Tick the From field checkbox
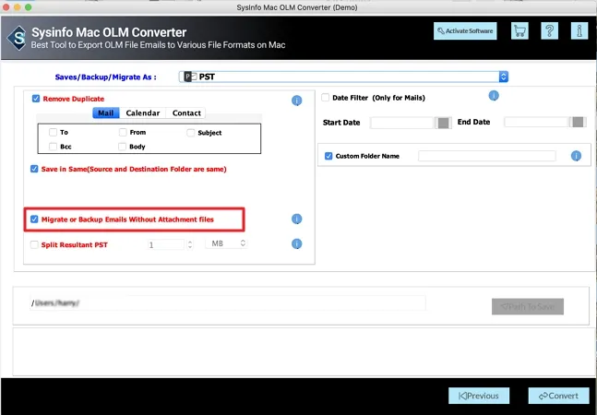This screenshot has height=415, width=597. click(123, 132)
